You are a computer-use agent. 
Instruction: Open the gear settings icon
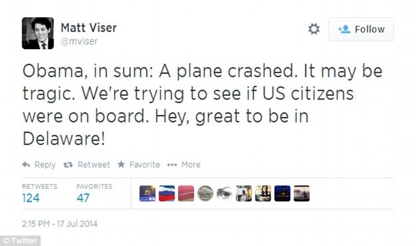[314, 29]
